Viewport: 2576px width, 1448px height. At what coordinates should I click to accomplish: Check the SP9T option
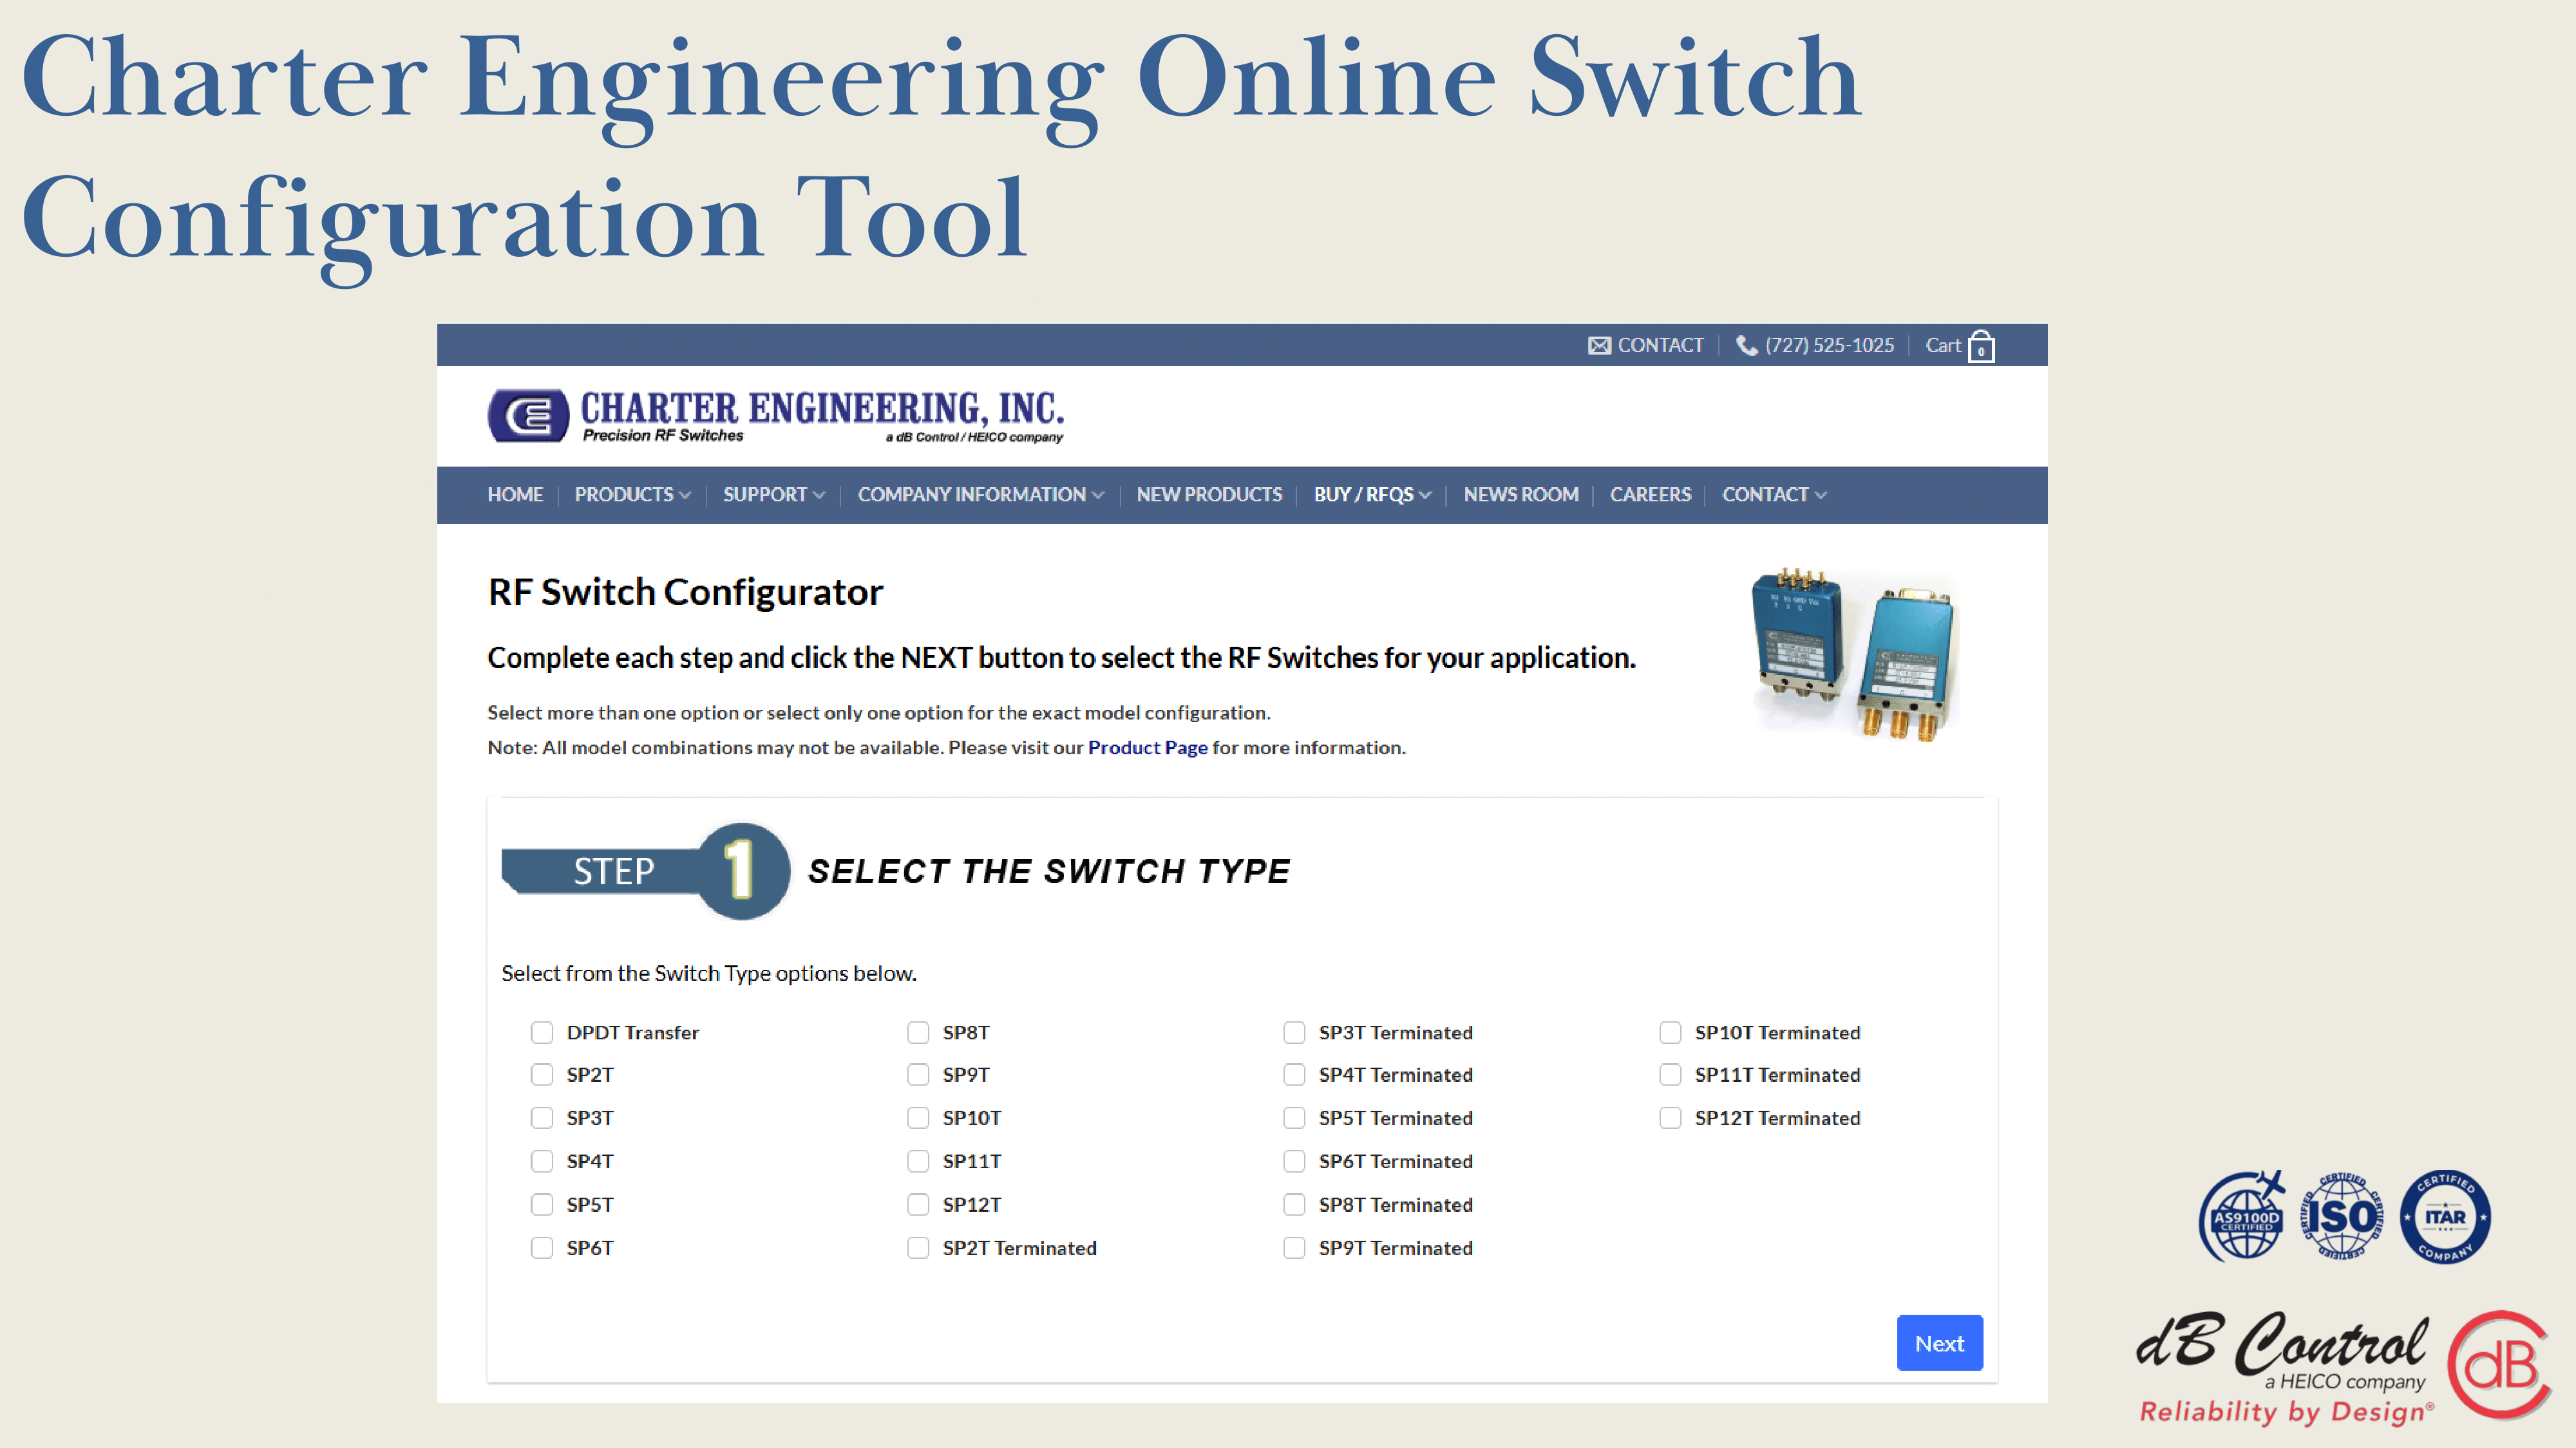coord(918,1075)
